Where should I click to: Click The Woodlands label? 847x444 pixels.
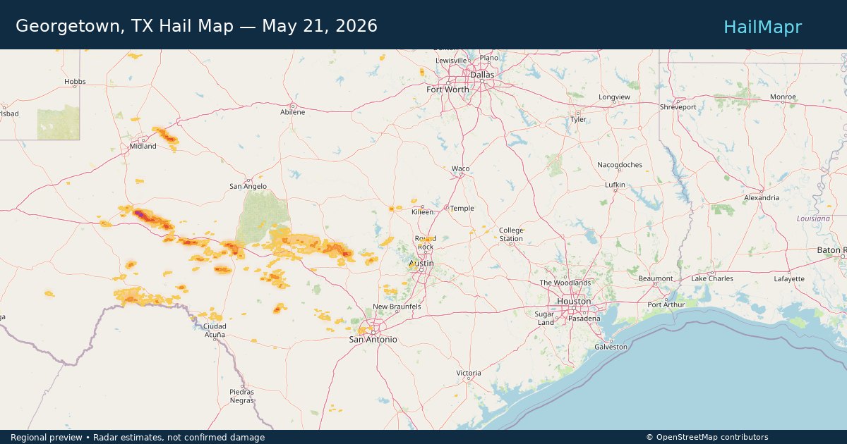(565, 283)
